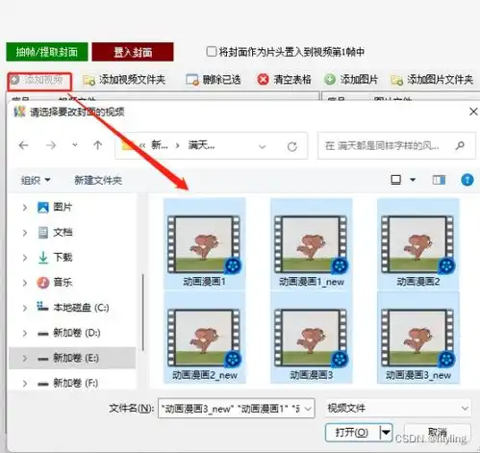Close the file selection dialog

tap(473, 112)
